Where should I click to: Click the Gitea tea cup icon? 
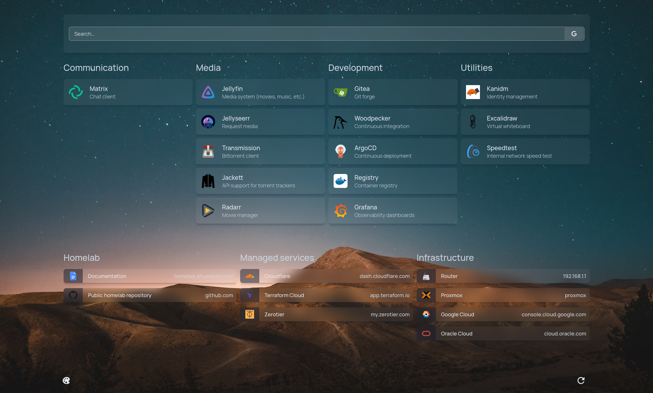pos(341,92)
